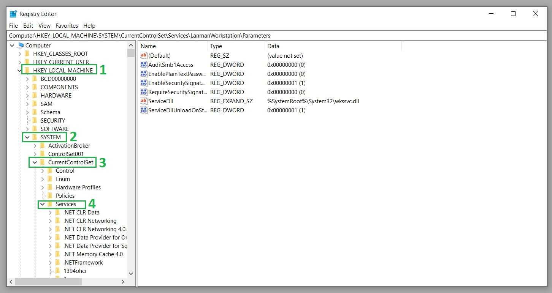Select the .NET Data Provider for Or key

tap(95, 238)
